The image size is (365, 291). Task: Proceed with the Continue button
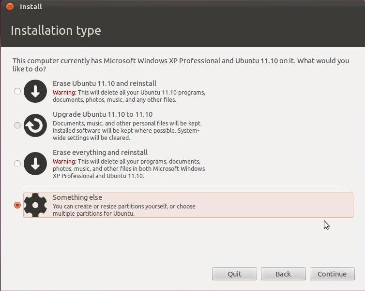332,274
